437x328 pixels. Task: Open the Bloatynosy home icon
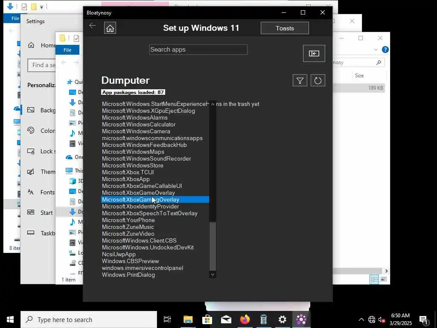110,28
